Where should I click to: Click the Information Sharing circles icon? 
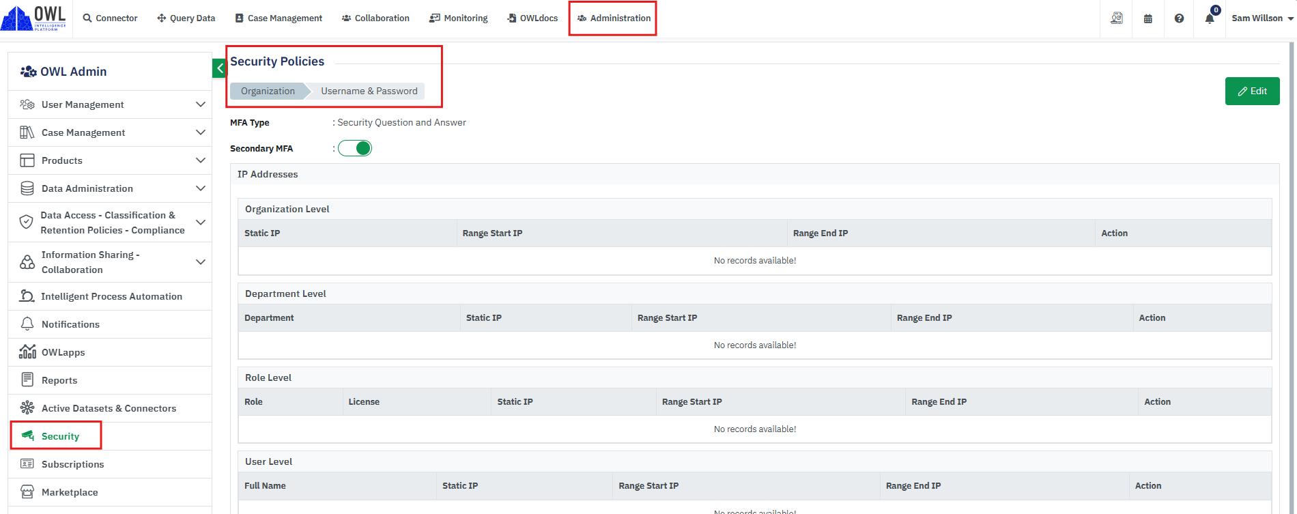coord(27,262)
